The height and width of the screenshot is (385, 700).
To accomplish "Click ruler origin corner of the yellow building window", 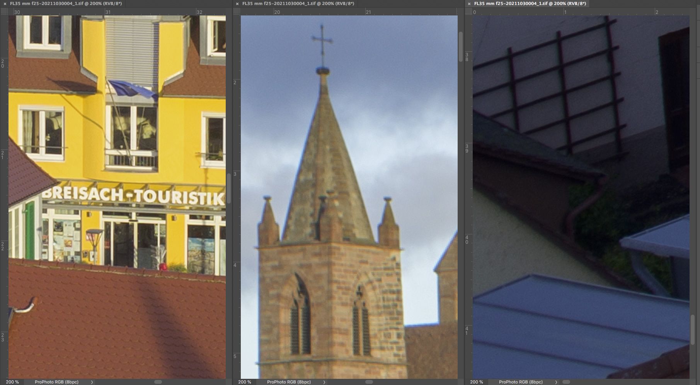I will tap(4, 12).
